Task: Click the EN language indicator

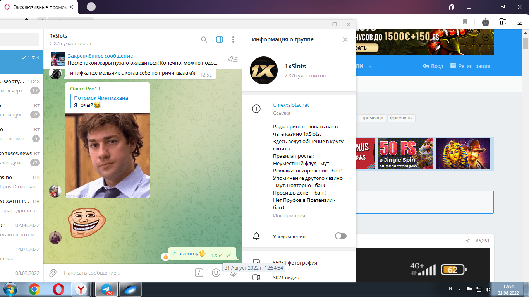Action: click(x=449, y=288)
